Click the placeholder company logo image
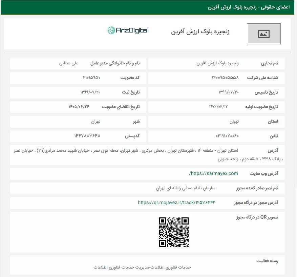This screenshot has width=297, height=277. click(264, 34)
